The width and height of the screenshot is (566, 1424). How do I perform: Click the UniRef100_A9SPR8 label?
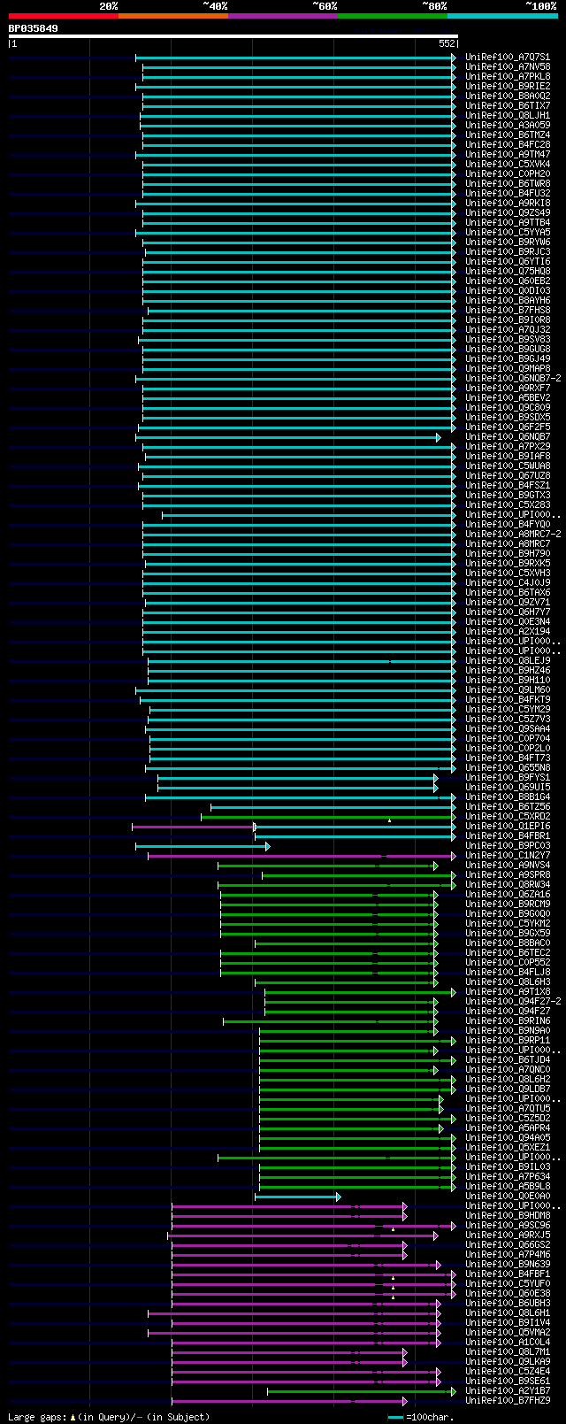pyautogui.click(x=508, y=875)
